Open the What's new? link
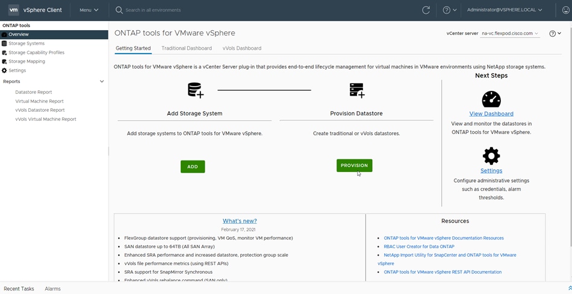This screenshot has width=572, height=294. click(240, 221)
